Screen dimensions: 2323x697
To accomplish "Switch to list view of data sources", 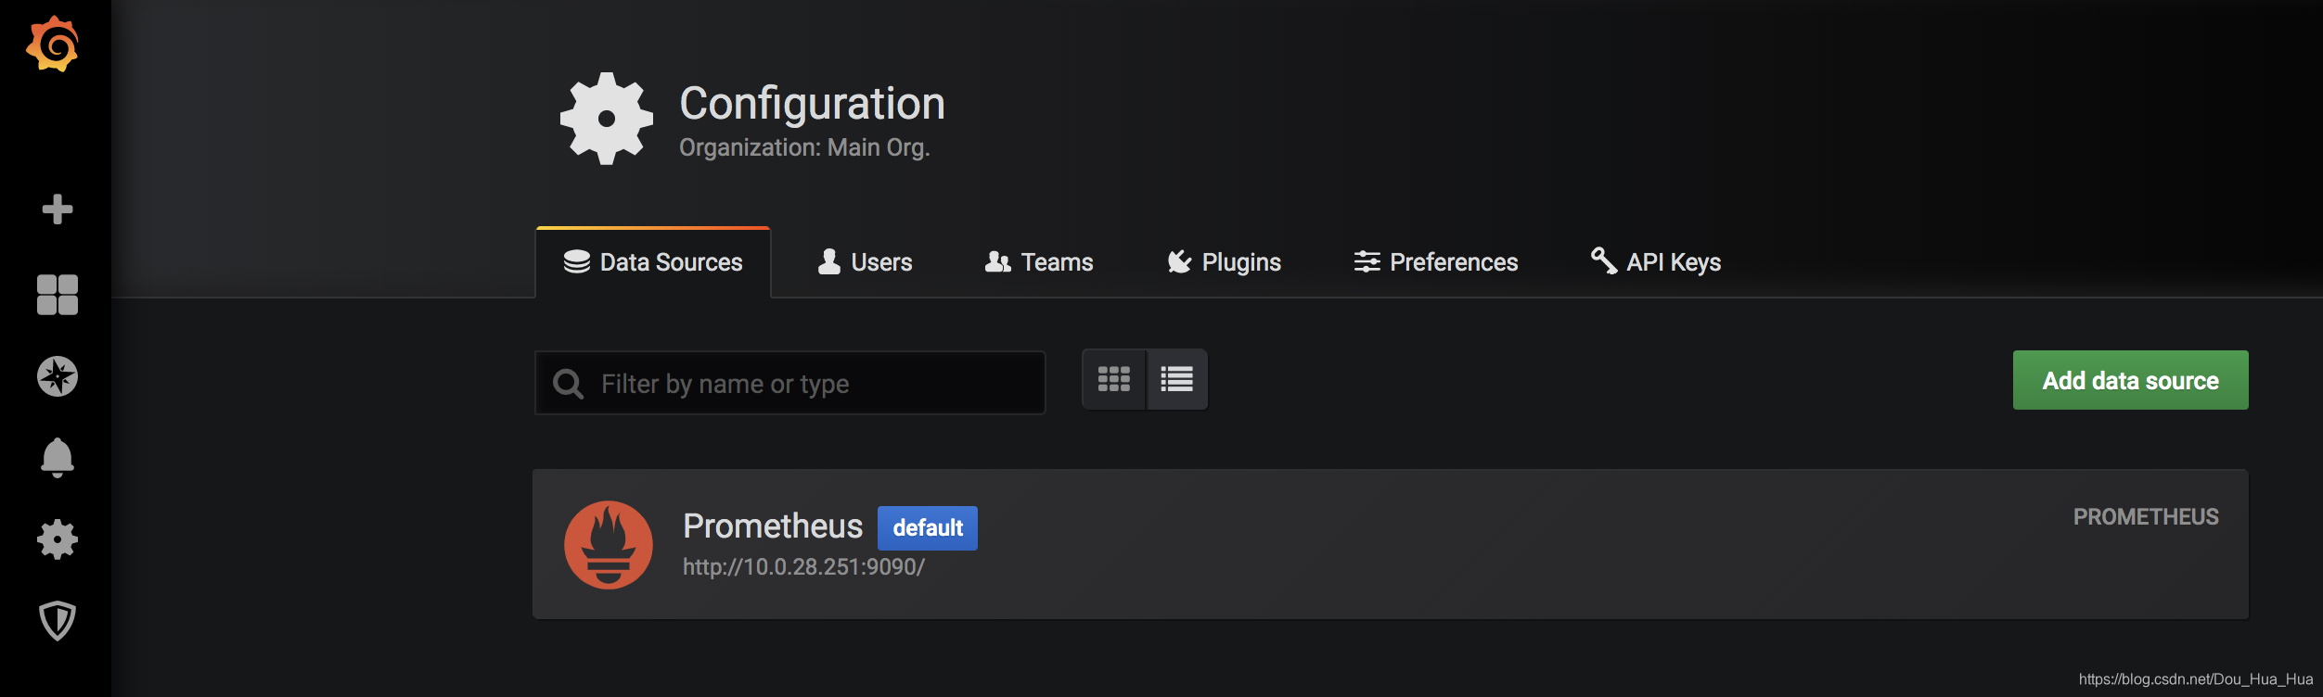I will [1177, 379].
